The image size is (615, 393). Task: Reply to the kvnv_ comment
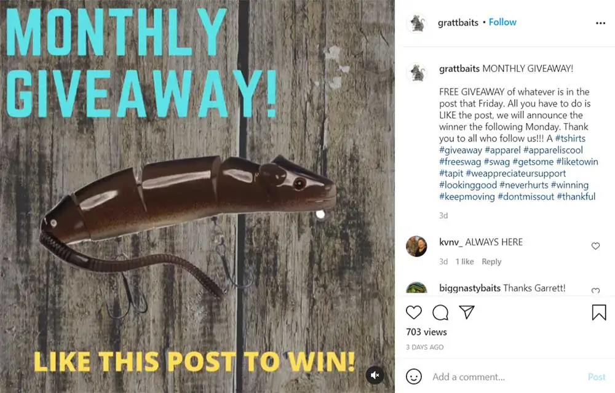tap(491, 261)
